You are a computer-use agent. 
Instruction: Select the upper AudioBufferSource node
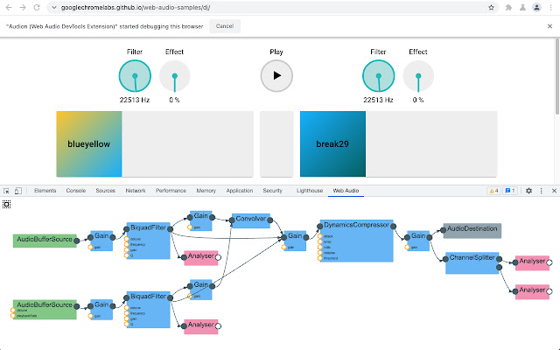(45, 241)
